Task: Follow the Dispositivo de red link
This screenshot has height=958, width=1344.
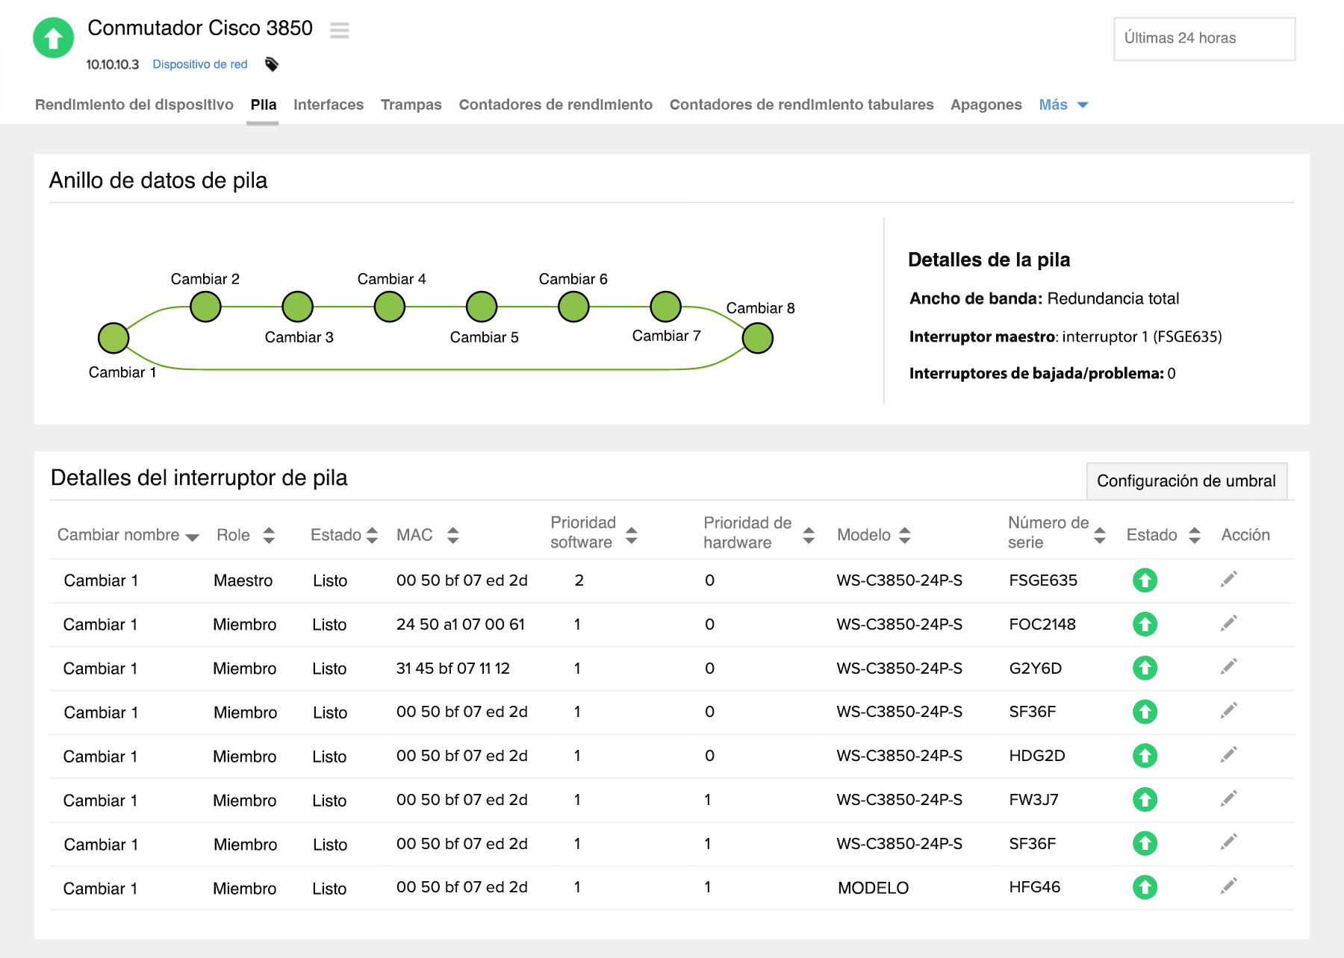Action: point(200,64)
